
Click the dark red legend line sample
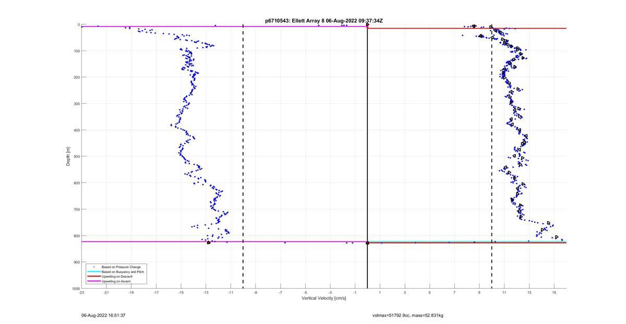coord(93,277)
